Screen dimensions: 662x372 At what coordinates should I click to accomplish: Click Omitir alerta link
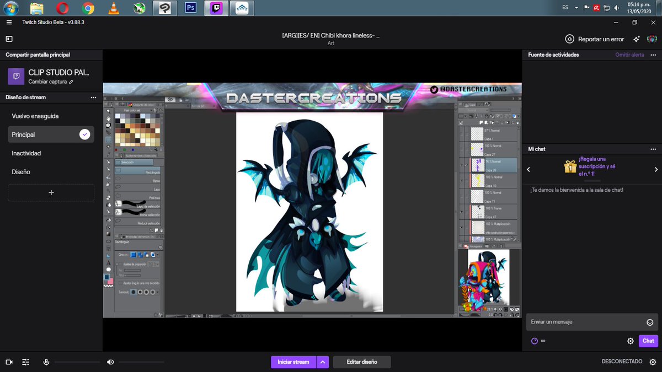pos(629,55)
